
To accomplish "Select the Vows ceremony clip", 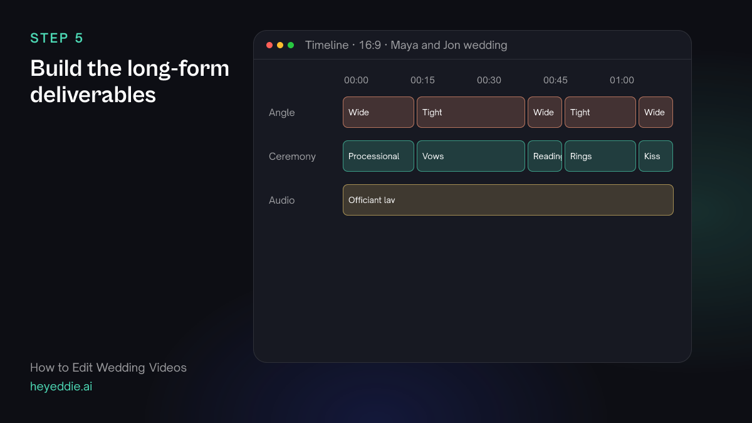I will point(471,156).
